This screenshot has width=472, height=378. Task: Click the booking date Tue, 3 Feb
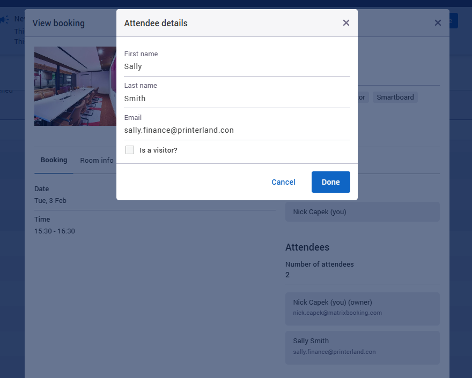point(50,200)
